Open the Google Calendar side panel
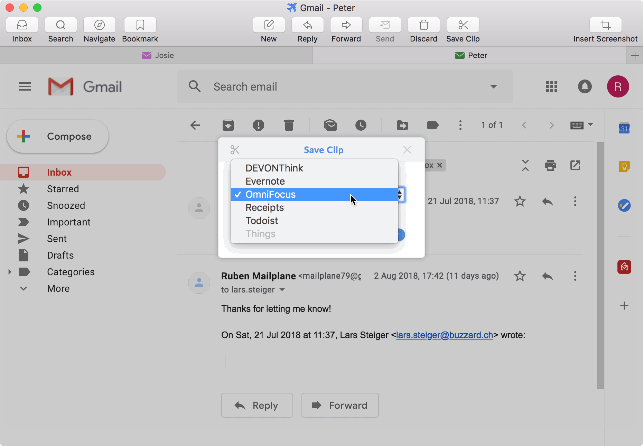 [624, 128]
